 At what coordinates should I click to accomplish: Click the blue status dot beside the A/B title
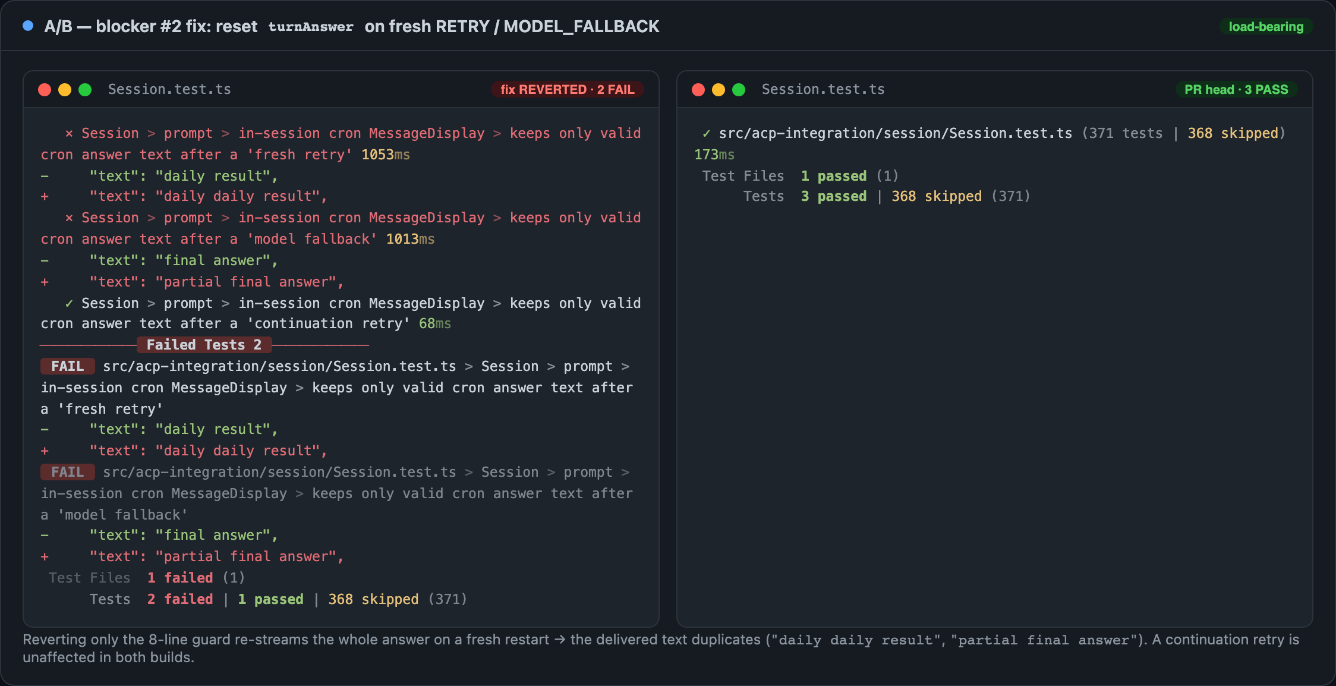click(28, 26)
